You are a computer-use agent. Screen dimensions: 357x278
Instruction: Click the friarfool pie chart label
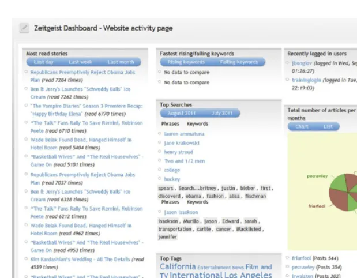317,206
